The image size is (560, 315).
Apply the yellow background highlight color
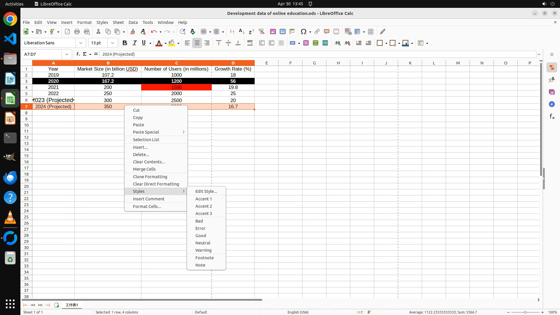[172, 43]
